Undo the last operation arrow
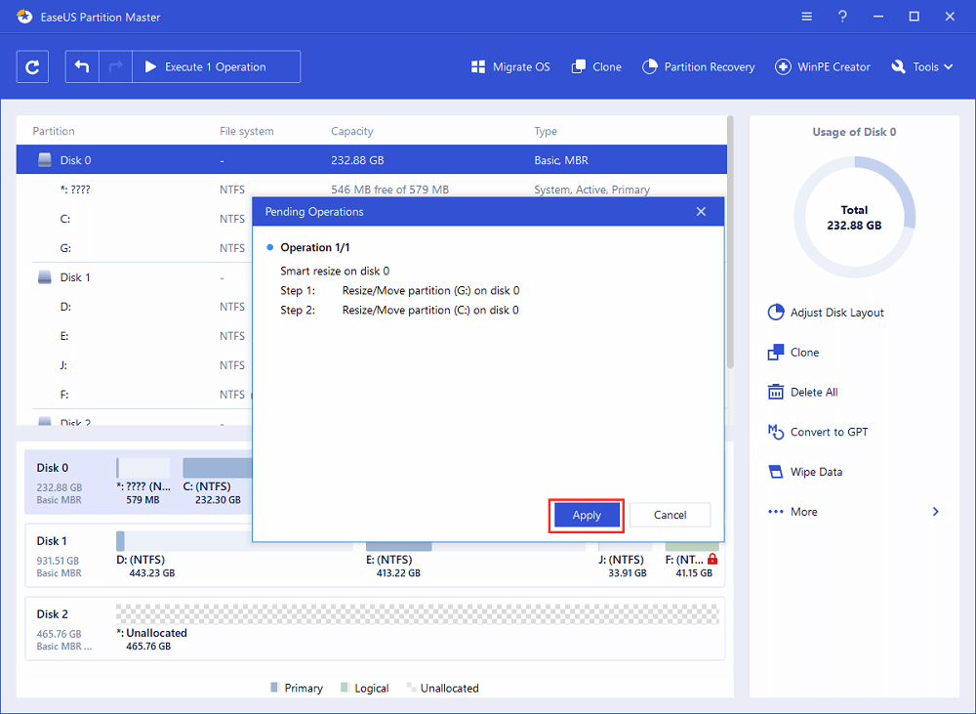This screenshot has width=976, height=714. tap(82, 66)
